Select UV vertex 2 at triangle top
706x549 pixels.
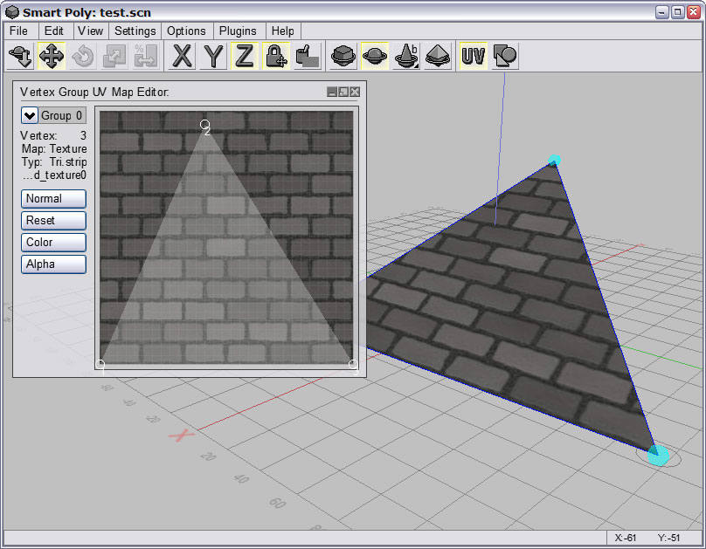pyautogui.click(x=204, y=125)
